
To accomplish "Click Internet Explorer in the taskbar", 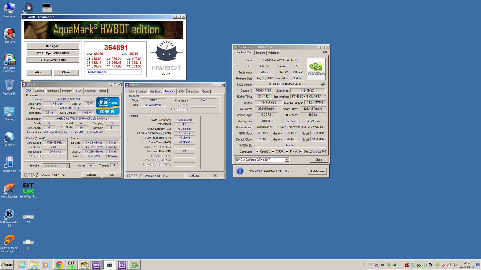I will tap(22, 265).
